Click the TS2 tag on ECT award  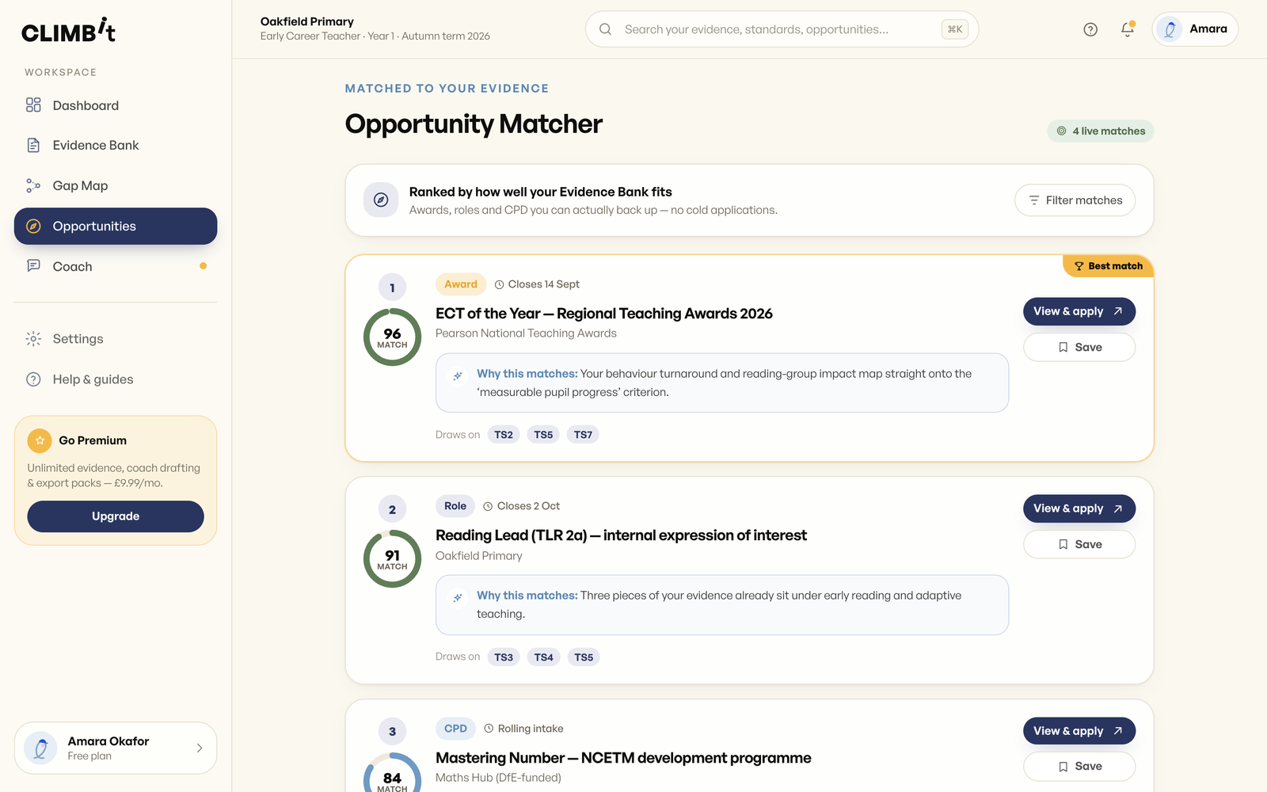click(x=504, y=435)
